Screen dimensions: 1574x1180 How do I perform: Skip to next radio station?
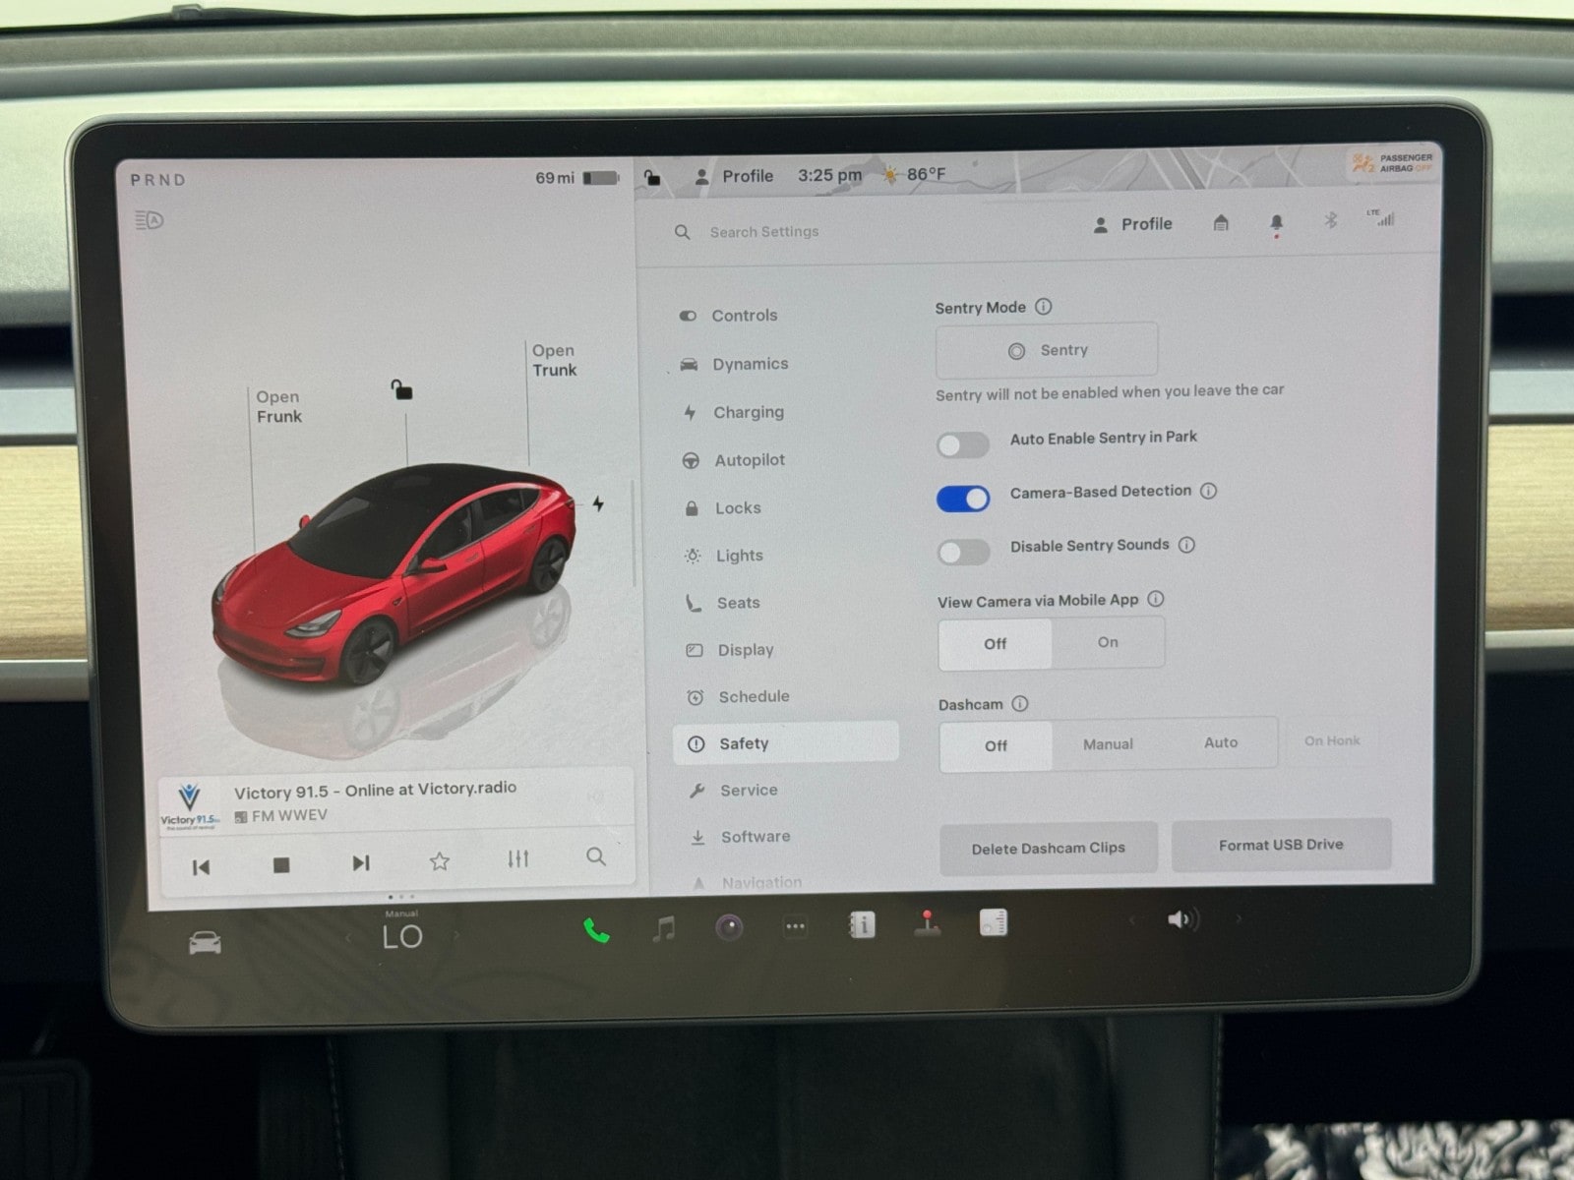pos(361,863)
